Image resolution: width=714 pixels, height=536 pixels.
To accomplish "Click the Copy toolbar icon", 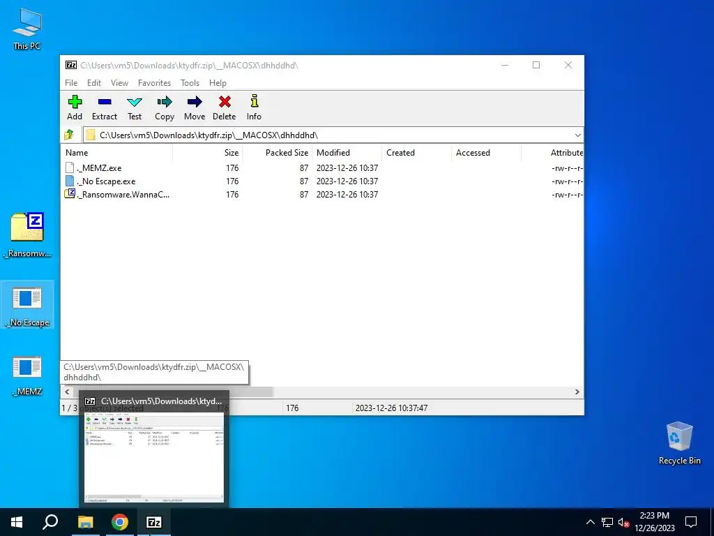I will [x=165, y=102].
